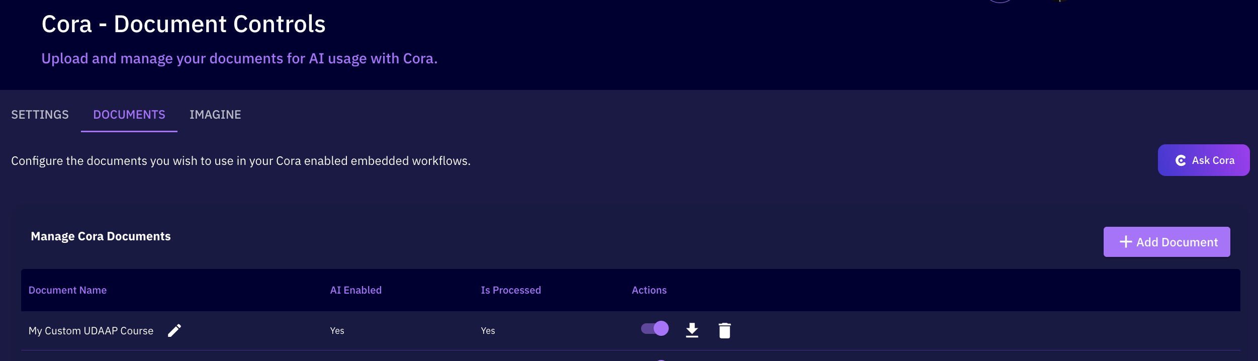
Task: Click the Add Document button text
Action: 1177,242
